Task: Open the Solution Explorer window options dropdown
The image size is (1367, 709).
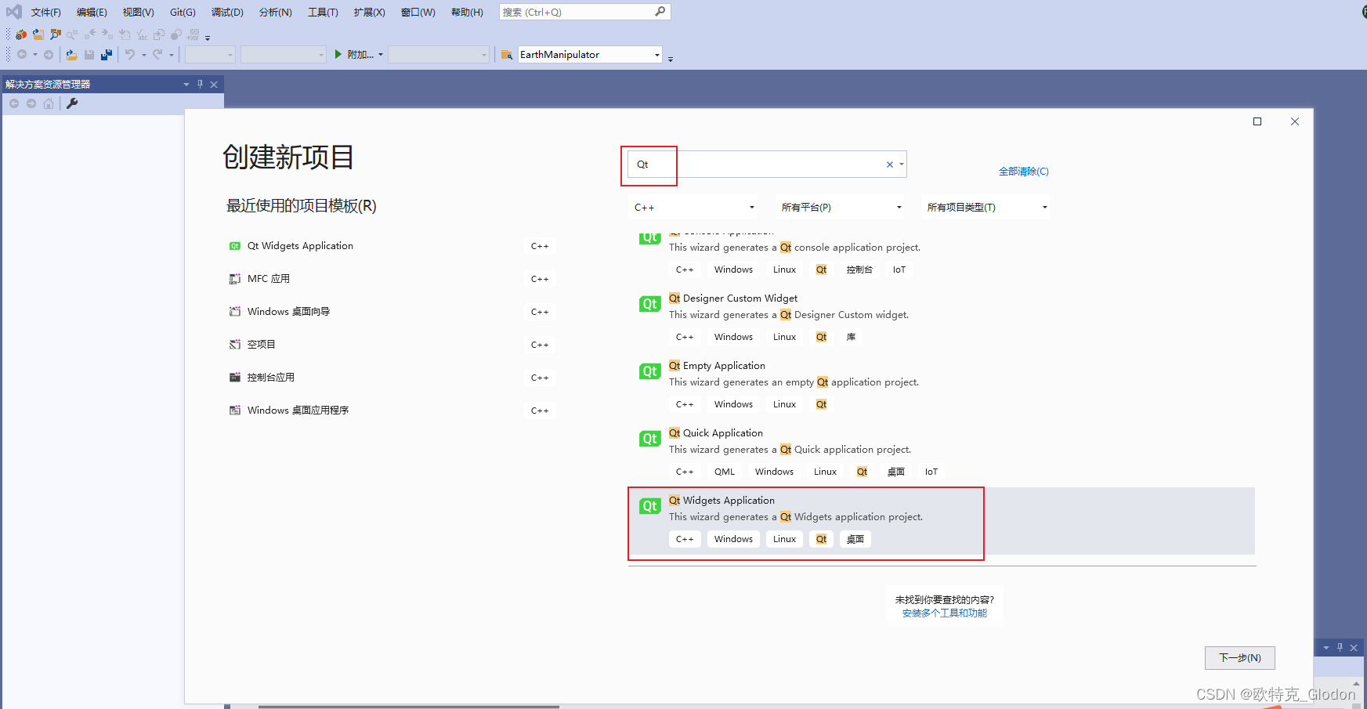Action: [x=186, y=84]
